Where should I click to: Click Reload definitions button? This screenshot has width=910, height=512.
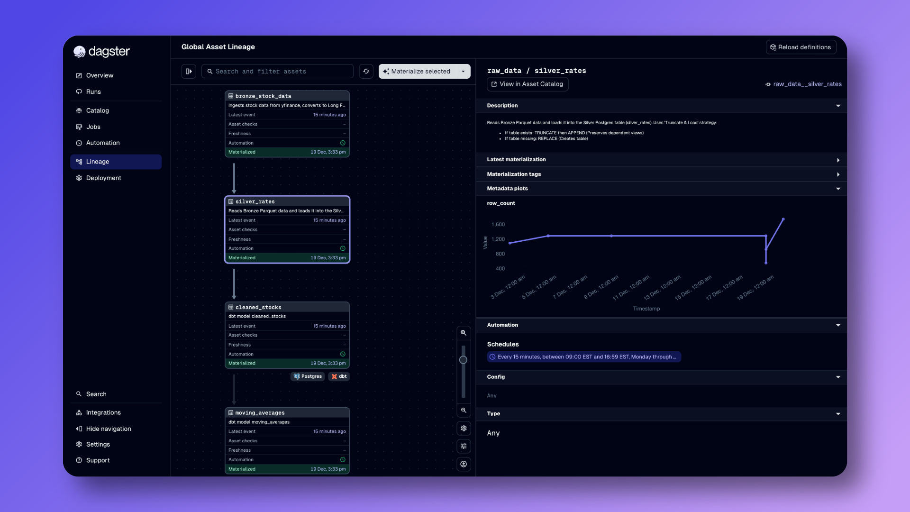coord(801,47)
